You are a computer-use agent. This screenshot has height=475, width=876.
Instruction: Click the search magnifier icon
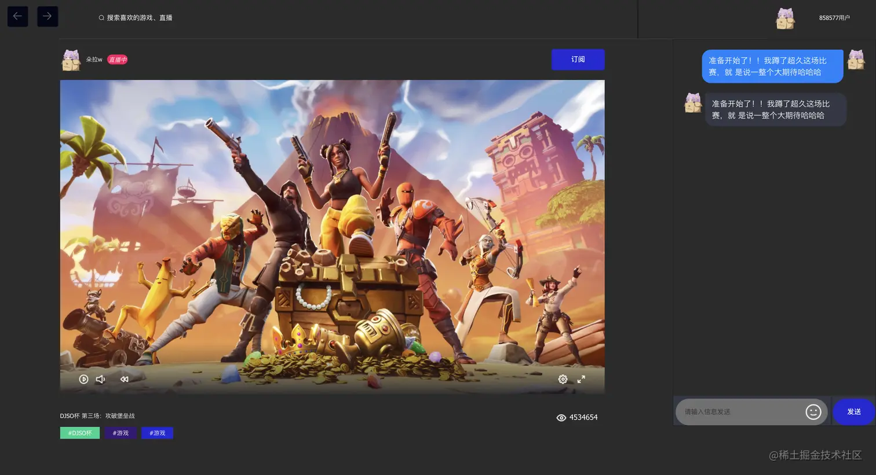[x=101, y=18]
